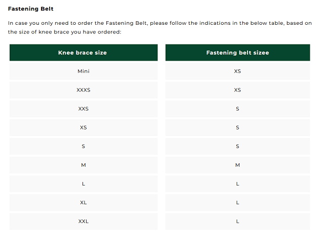Click the M cell in Knee brace column
The image size is (326, 234).
click(84, 165)
